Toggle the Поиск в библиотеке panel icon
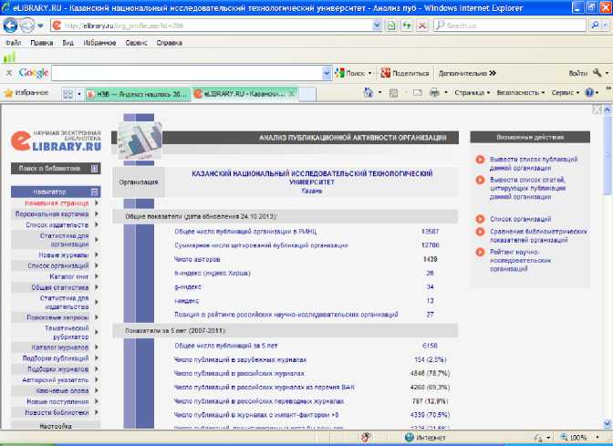 point(94,169)
